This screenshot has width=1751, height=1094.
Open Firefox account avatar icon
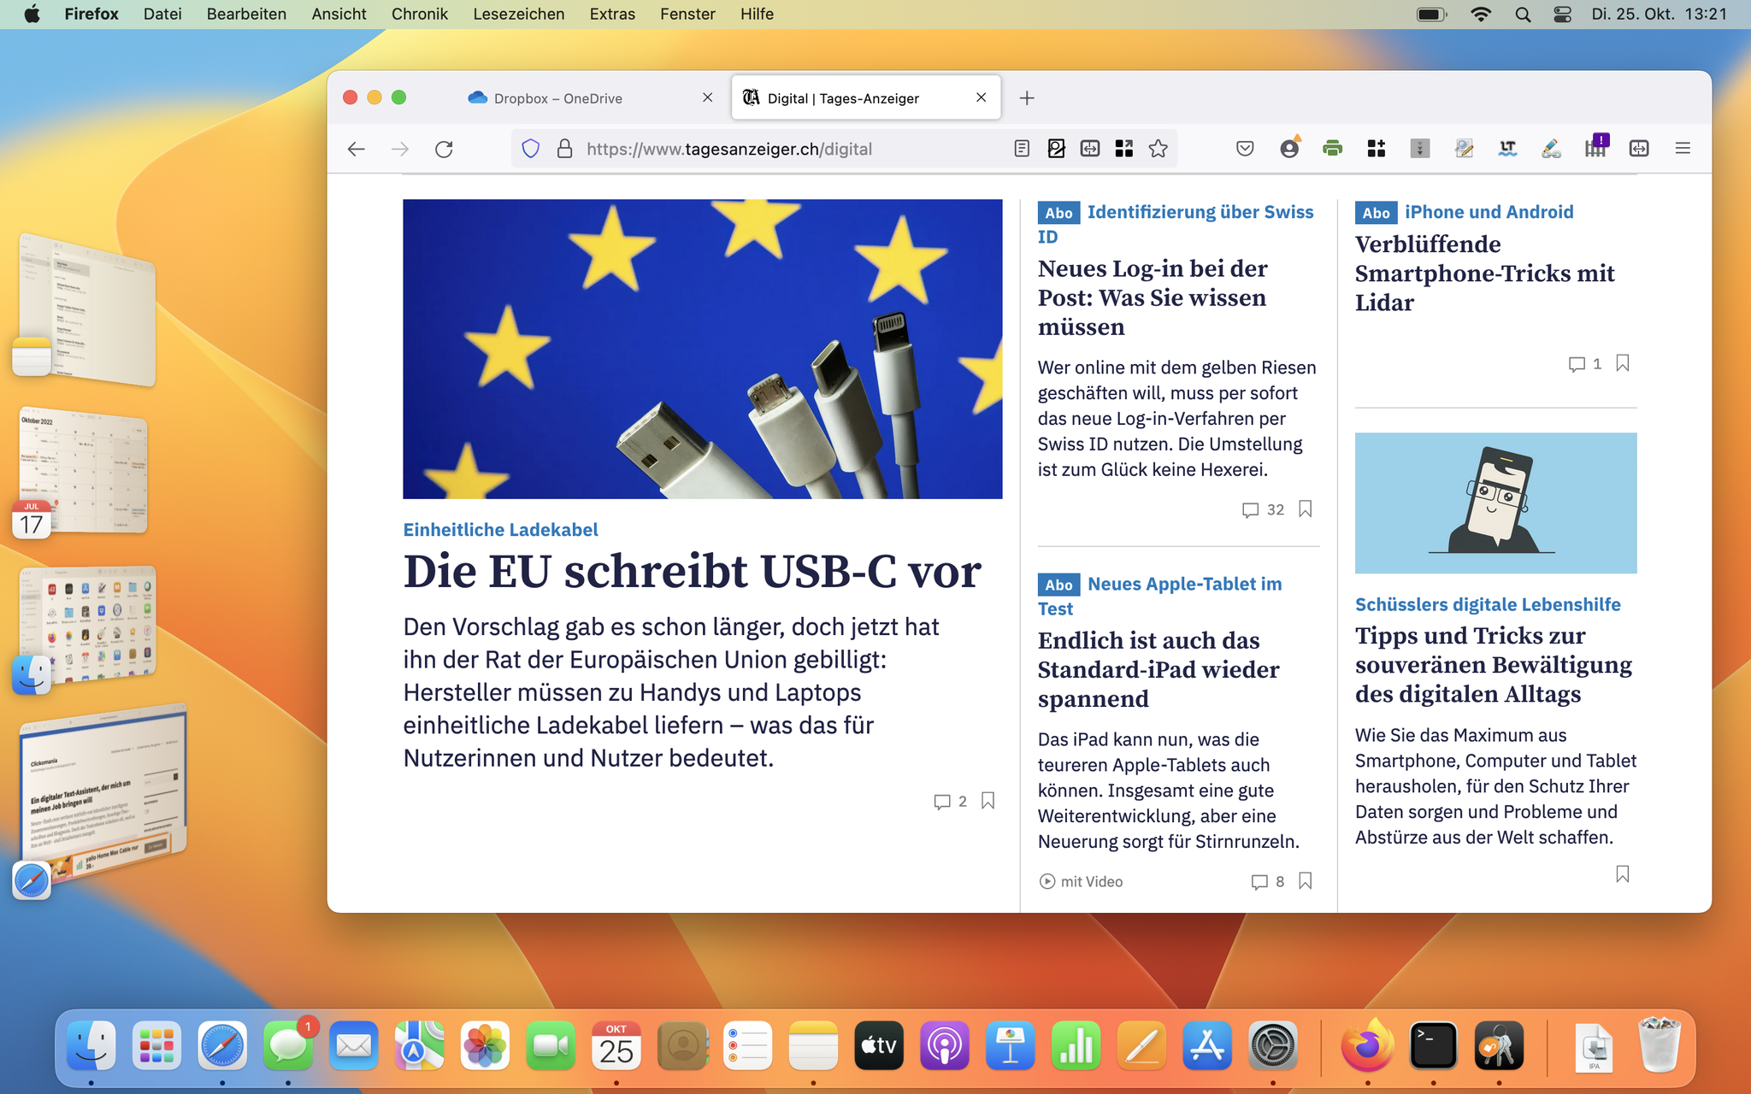[x=1289, y=148]
